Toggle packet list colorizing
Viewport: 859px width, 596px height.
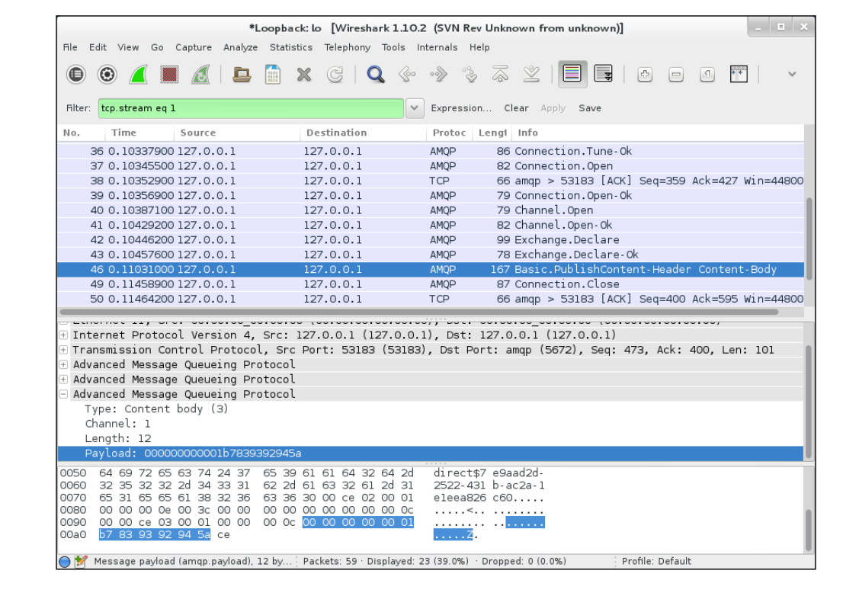(x=572, y=74)
